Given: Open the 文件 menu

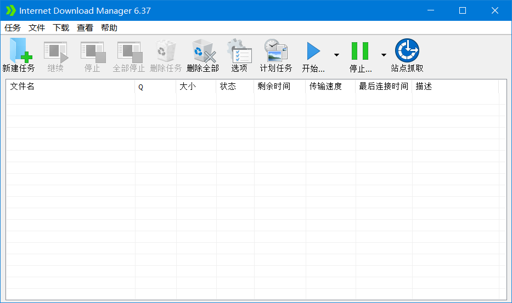Looking at the screenshot, I should pyautogui.click(x=37, y=28).
